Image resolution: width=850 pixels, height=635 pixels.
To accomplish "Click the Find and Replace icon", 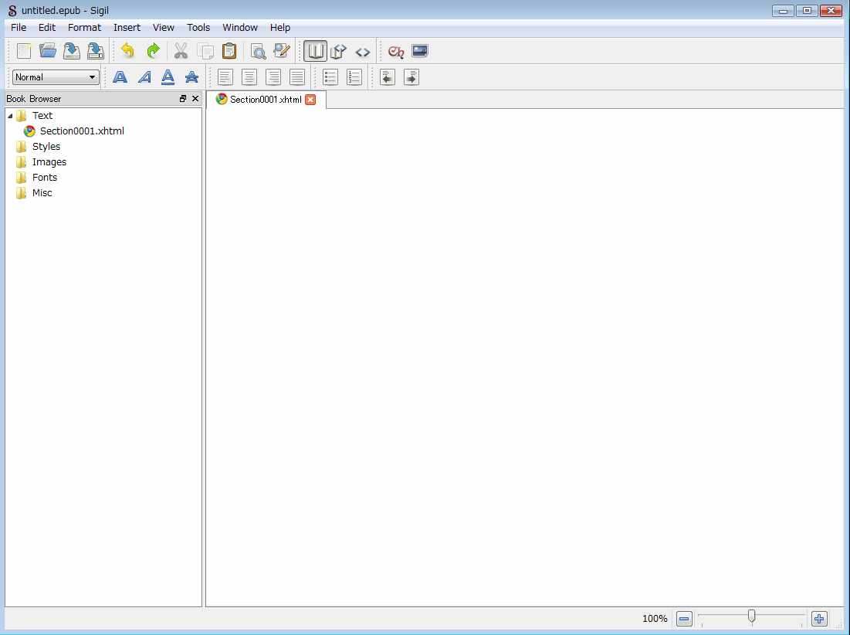I will click(258, 52).
